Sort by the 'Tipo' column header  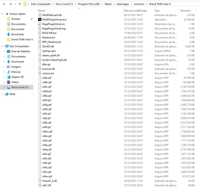point(157,11)
